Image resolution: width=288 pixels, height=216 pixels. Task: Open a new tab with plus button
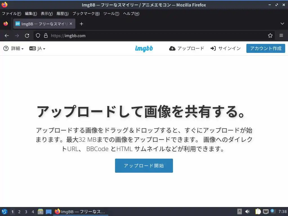click(81, 24)
